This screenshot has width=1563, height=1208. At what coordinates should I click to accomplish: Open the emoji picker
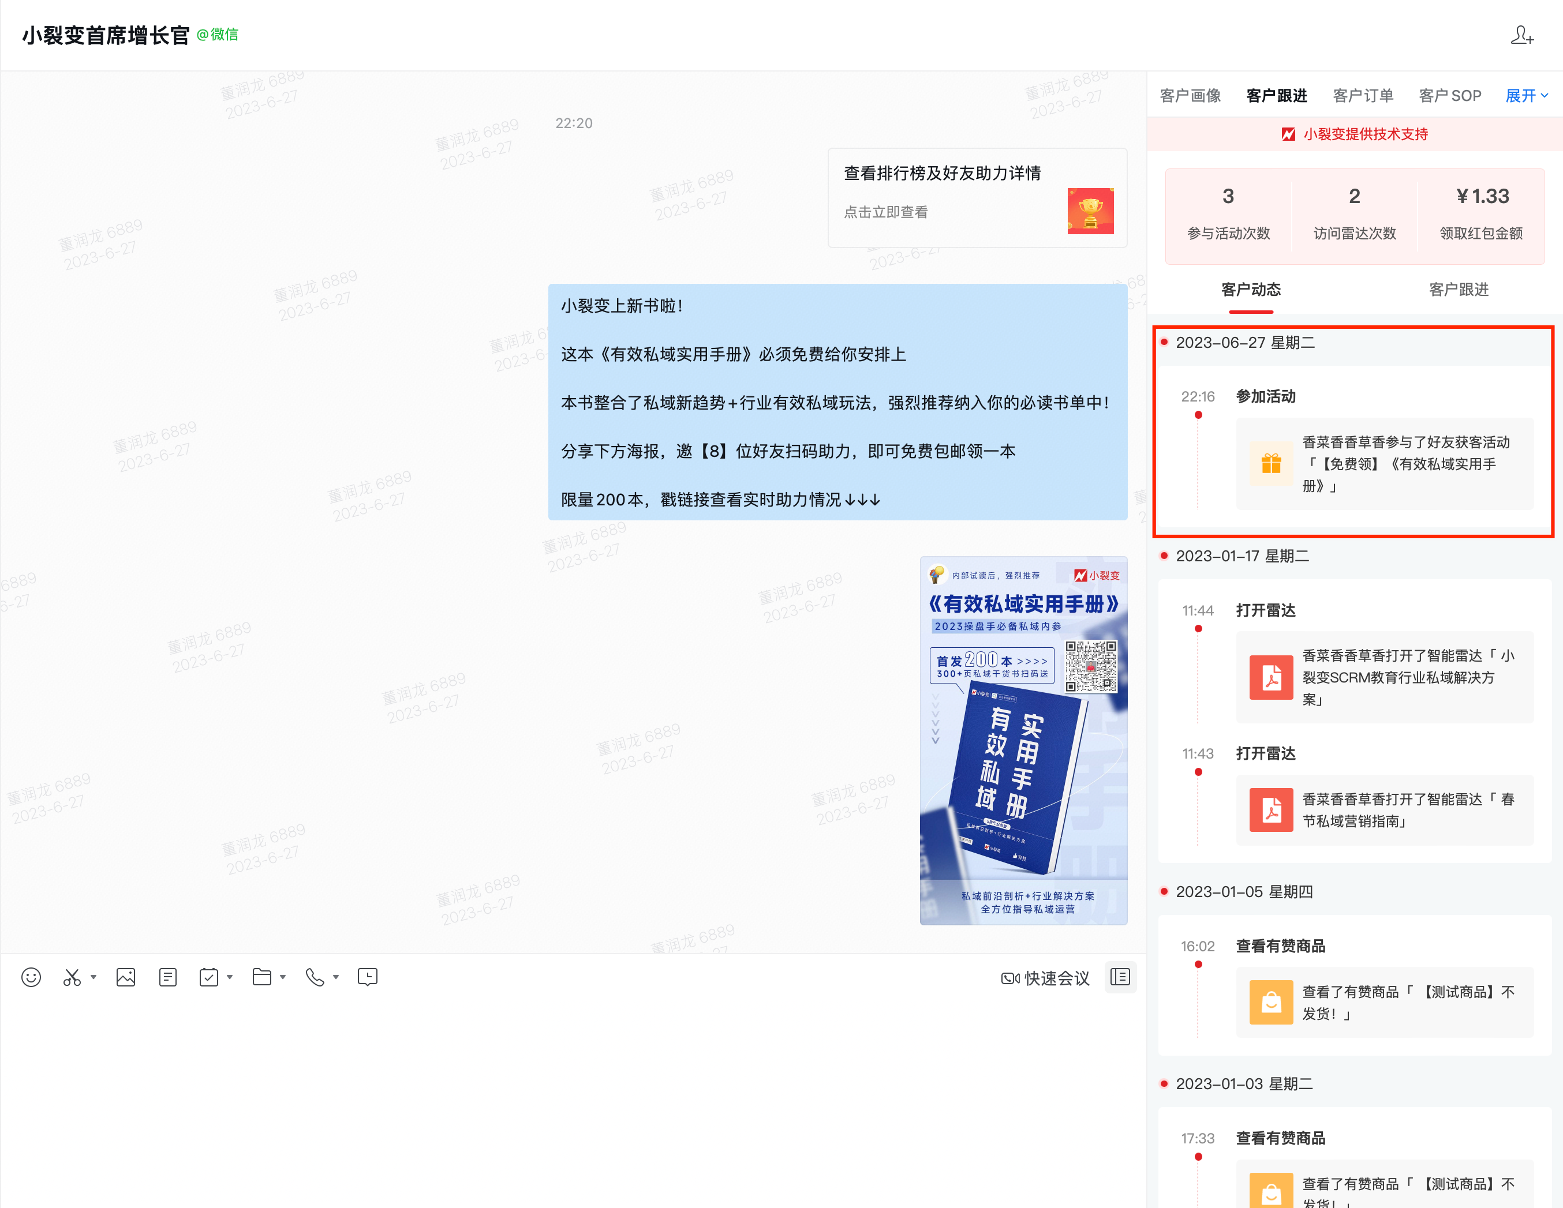click(31, 977)
